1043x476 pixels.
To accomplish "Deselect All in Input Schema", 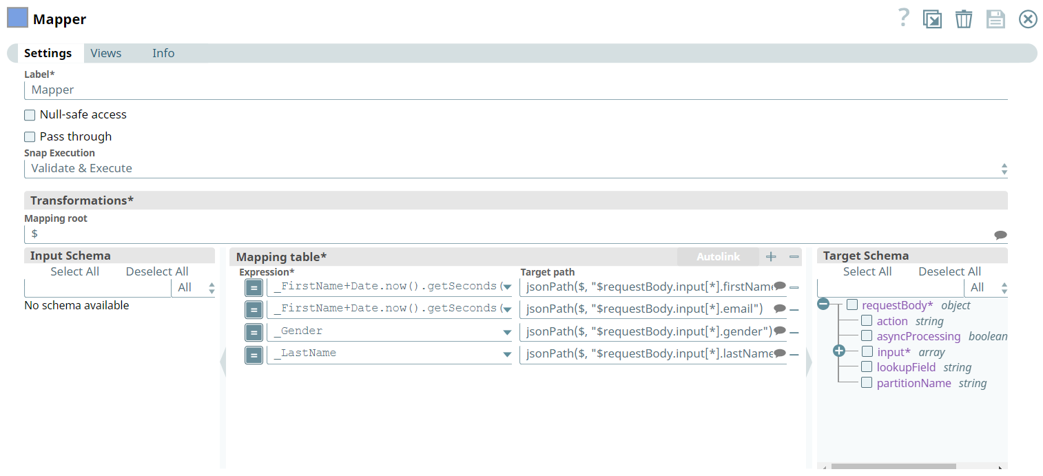I will coord(157,271).
